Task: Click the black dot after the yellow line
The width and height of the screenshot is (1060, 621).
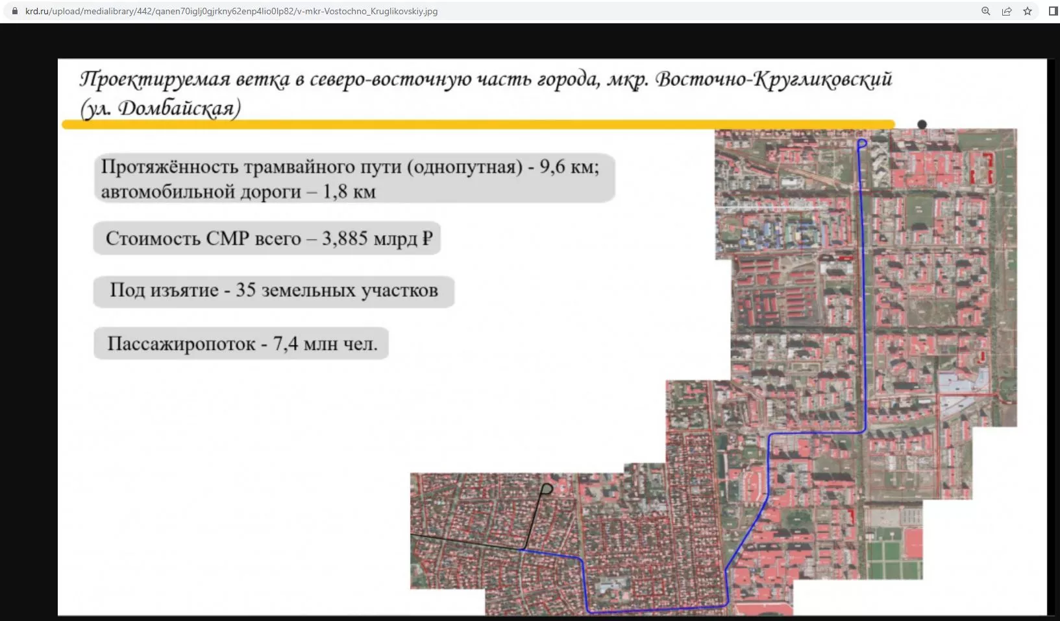Action: coord(922,124)
